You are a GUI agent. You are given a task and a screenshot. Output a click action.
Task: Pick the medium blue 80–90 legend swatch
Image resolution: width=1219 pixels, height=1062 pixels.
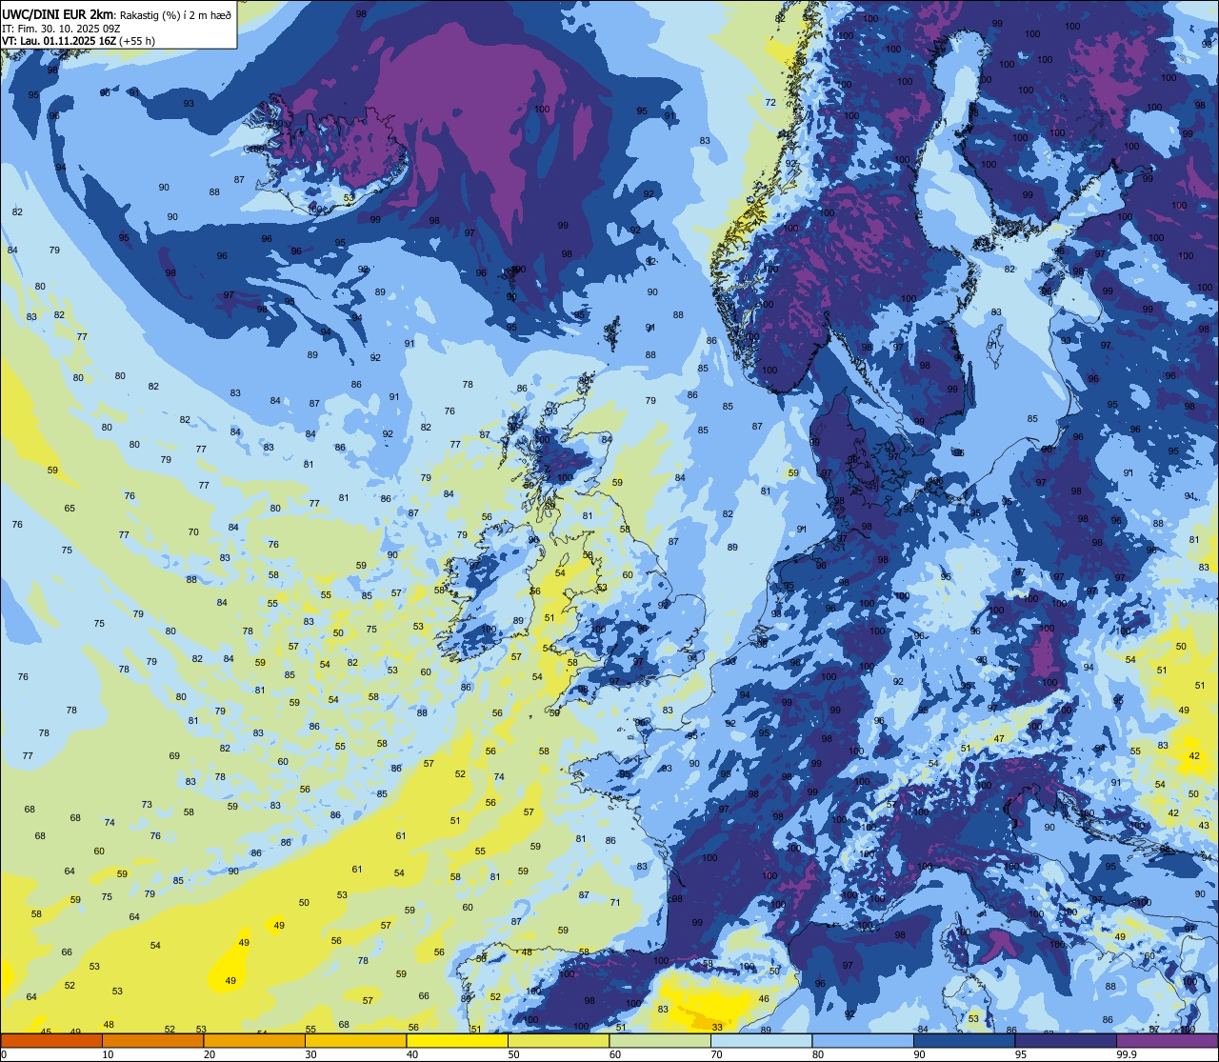[863, 1041]
